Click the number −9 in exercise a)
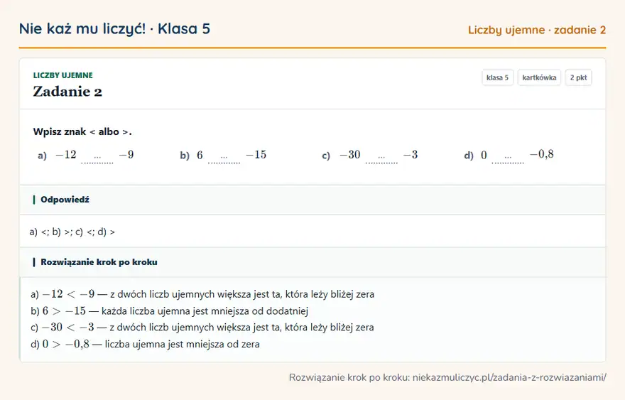 tap(126, 155)
